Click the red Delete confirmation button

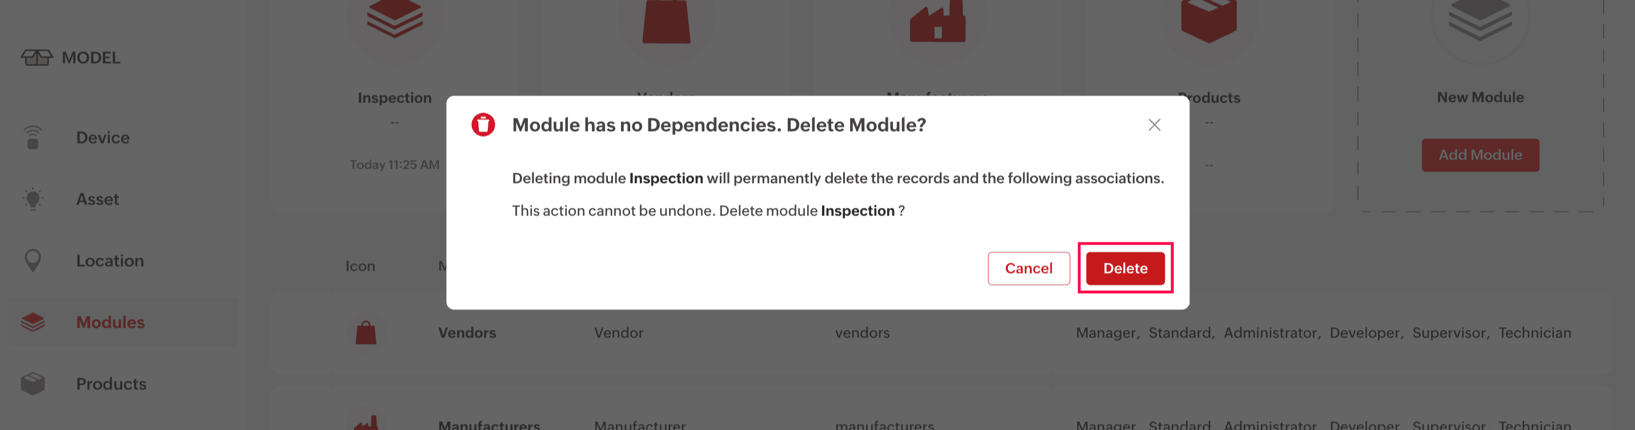[x=1125, y=268]
